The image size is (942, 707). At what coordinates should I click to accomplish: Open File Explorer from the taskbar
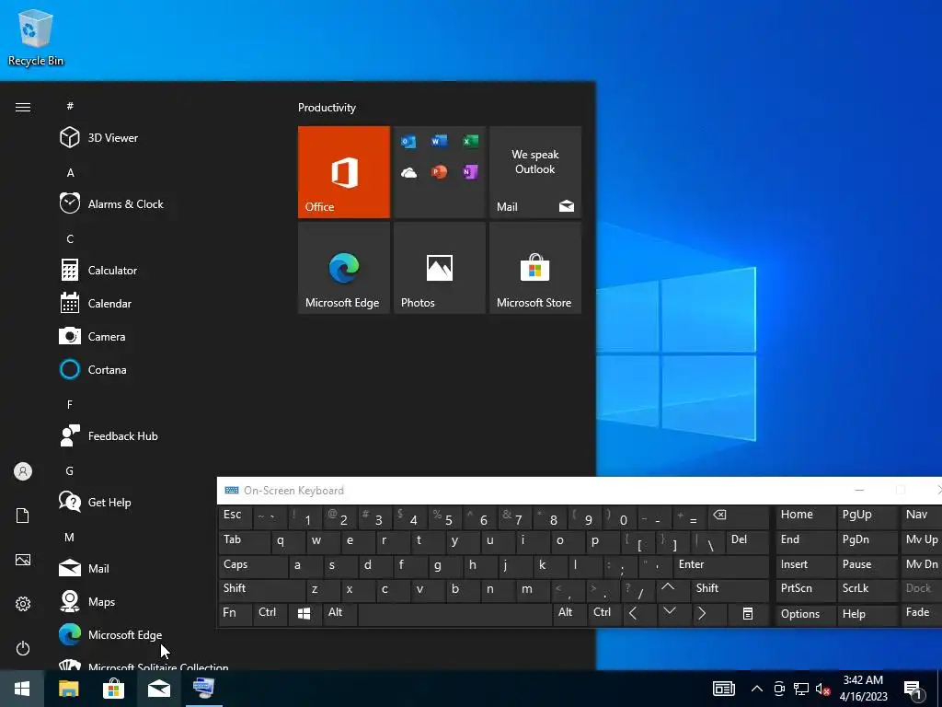coord(68,689)
